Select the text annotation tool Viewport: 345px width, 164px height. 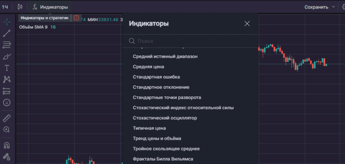point(7,68)
